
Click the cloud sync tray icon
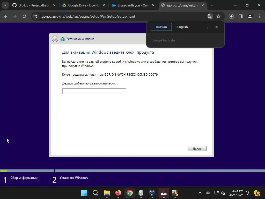(208, 193)
